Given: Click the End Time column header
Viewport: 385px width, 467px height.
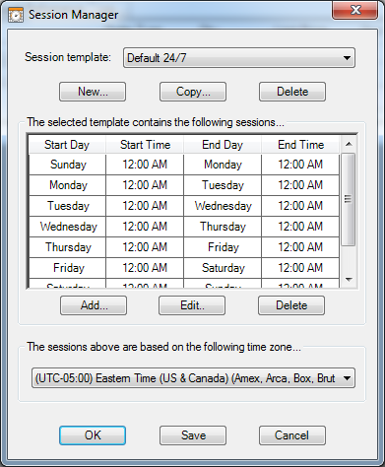Looking at the screenshot, I should 300,145.
